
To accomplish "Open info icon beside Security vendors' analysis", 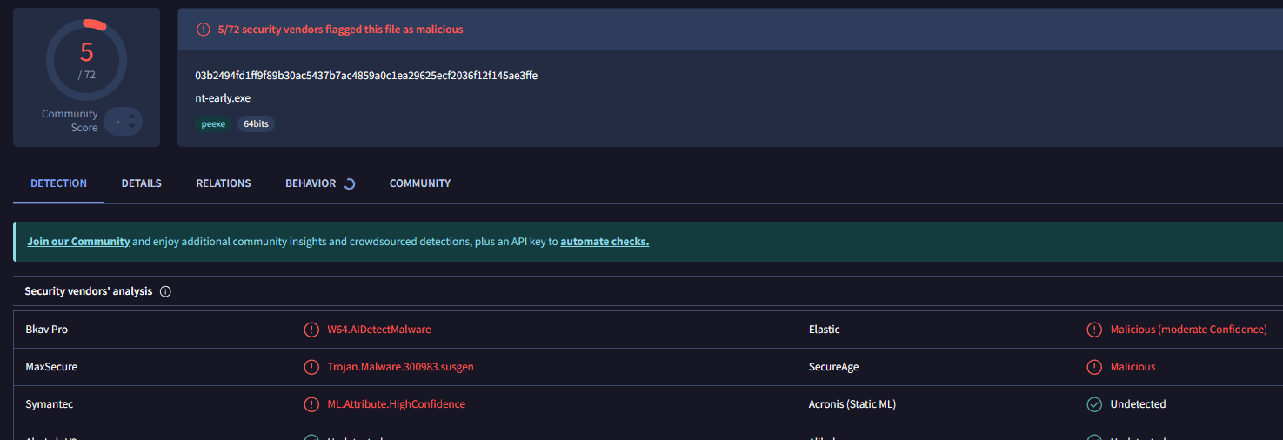I will click(x=165, y=291).
